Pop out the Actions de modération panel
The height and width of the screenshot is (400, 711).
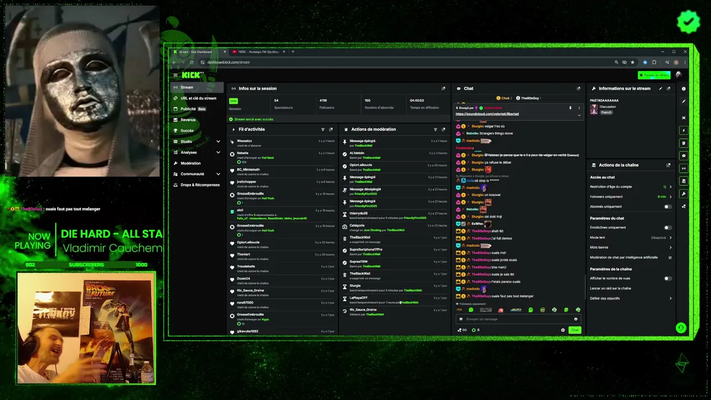(443, 129)
